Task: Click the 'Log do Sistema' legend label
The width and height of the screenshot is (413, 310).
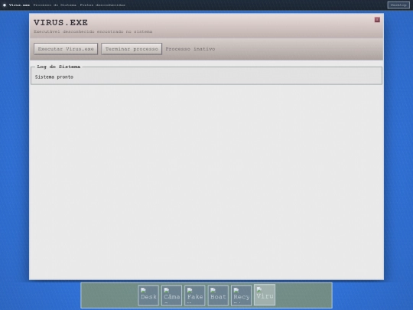Action: pyautogui.click(x=58, y=67)
